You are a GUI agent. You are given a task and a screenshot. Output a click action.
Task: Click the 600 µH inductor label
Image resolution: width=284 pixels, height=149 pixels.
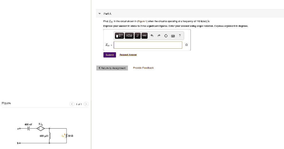click(44, 136)
